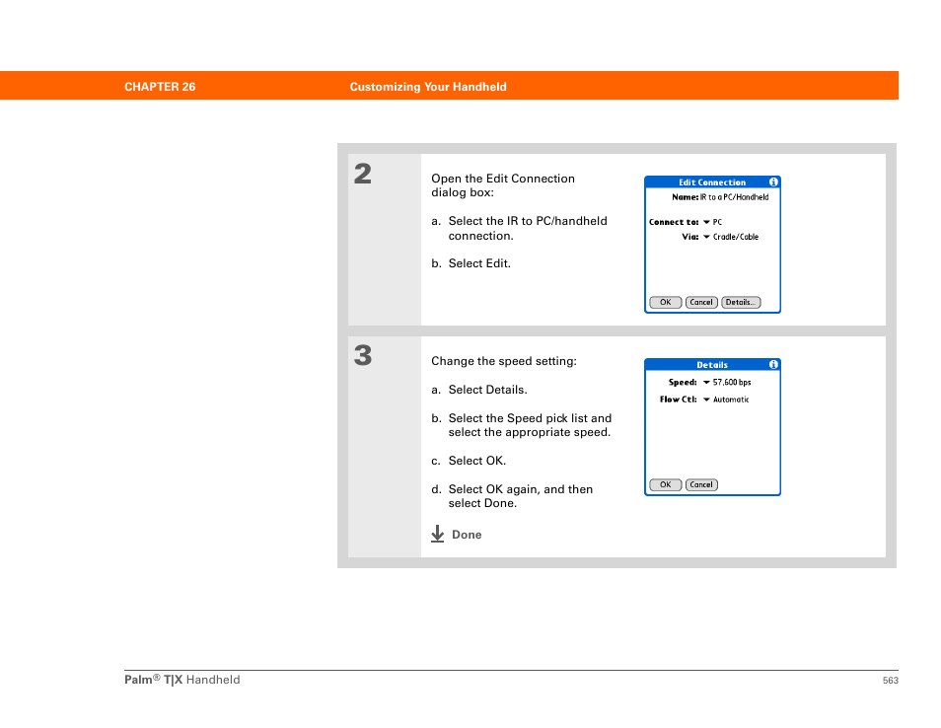This screenshot has width=941, height=728.
Task: Click the 'Name:' label in Edit Connection
Action: [685, 197]
